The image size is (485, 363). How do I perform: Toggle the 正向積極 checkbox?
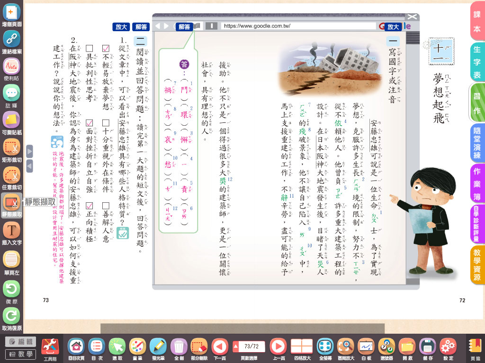pyautogui.click(x=90, y=206)
